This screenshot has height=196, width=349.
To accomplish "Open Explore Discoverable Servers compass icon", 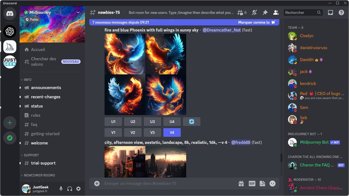I will [x=10, y=138].
